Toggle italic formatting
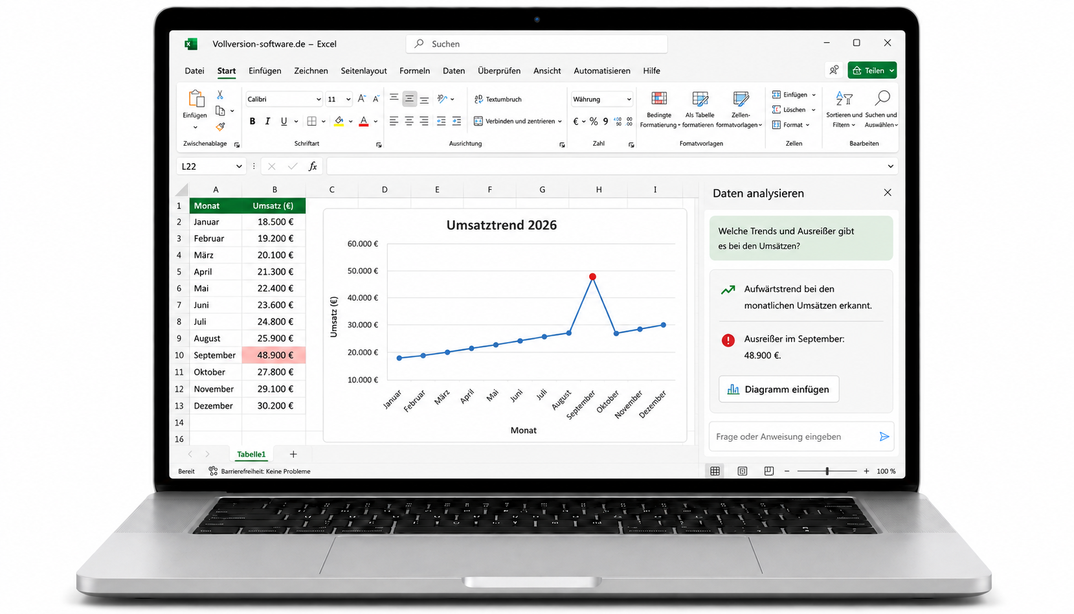The height and width of the screenshot is (614, 1074). (x=267, y=121)
